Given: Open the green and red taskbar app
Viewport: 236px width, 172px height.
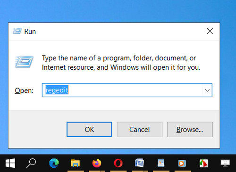Looking at the screenshot, I should (x=204, y=163).
